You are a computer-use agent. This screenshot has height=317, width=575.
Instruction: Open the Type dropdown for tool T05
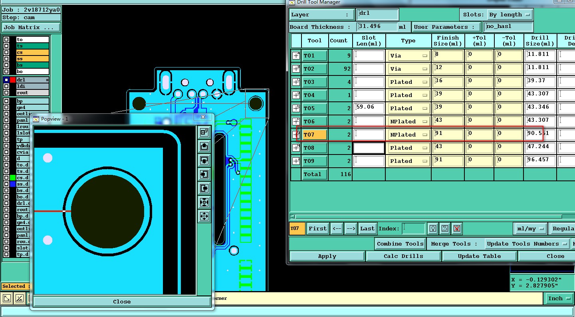tap(408, 108)
